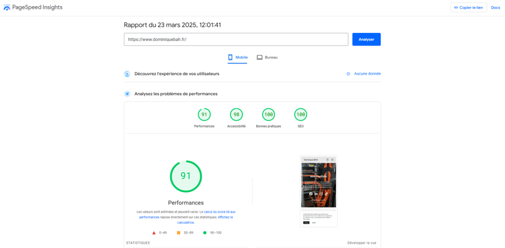Click the Performances heading below the large gauge
Screen dimensions: 505x248
point(186,203)
